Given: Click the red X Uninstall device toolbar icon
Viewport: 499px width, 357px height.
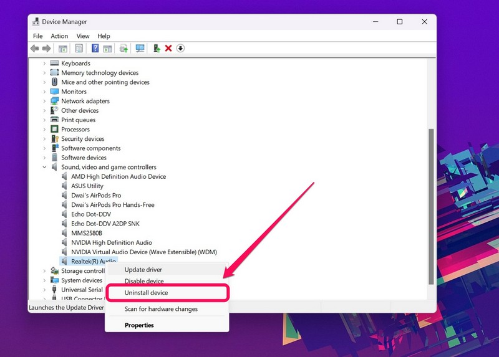Looking at the screenshot, I should (168, 49).
